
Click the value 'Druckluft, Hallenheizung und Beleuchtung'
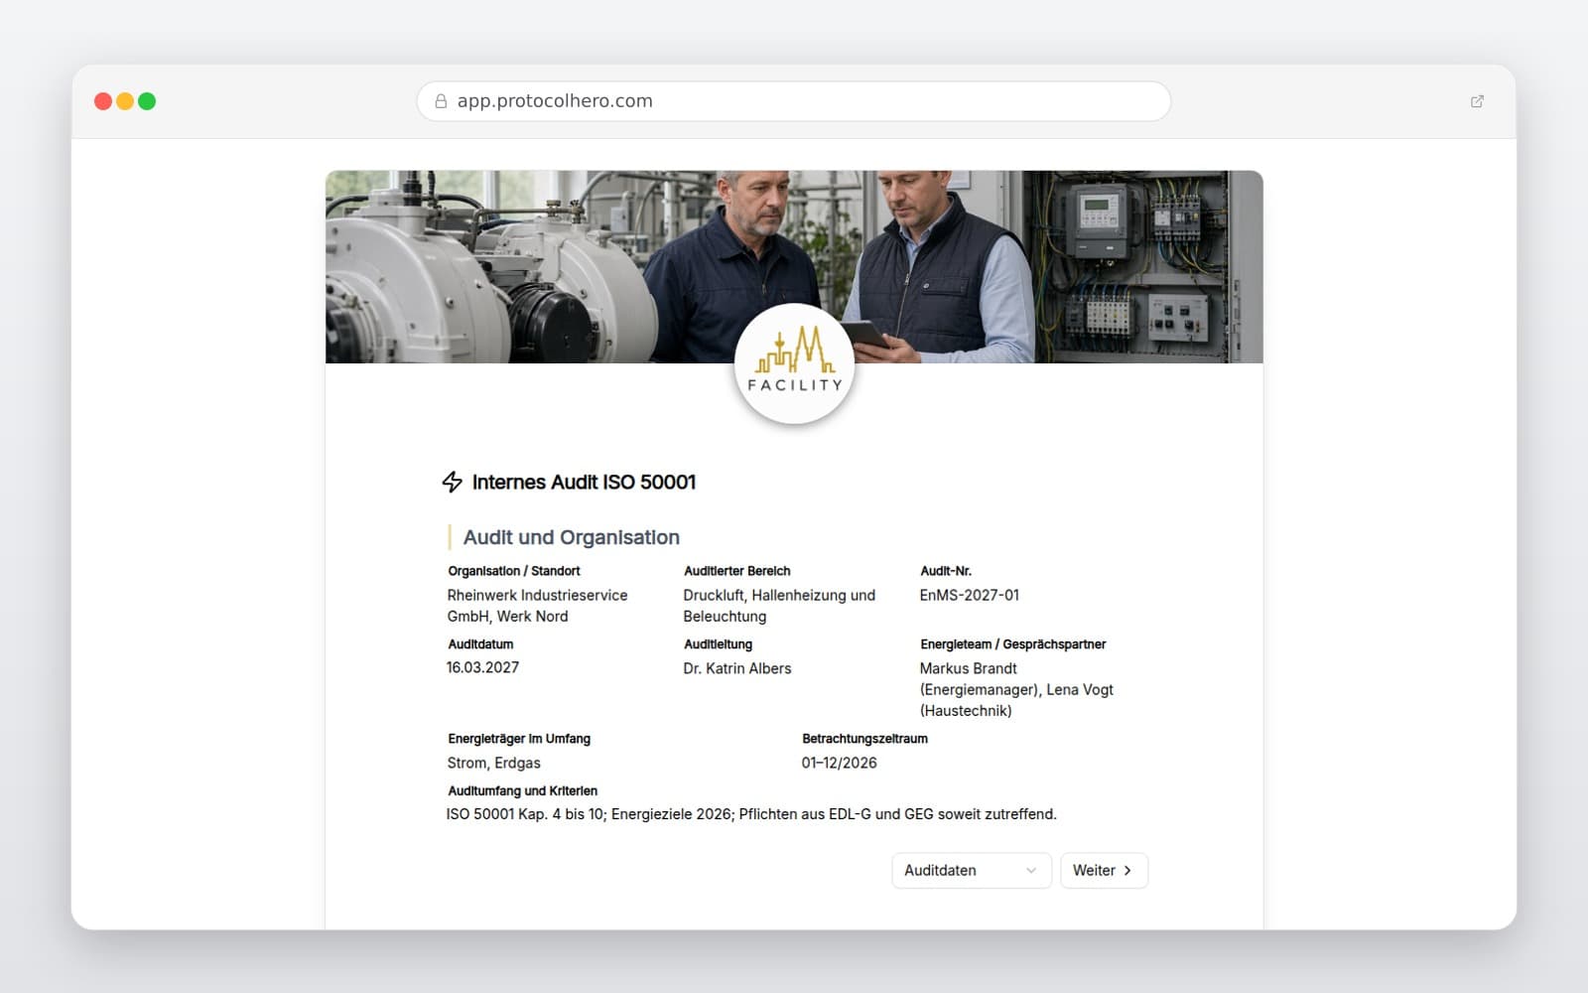[x=779, y=606]
